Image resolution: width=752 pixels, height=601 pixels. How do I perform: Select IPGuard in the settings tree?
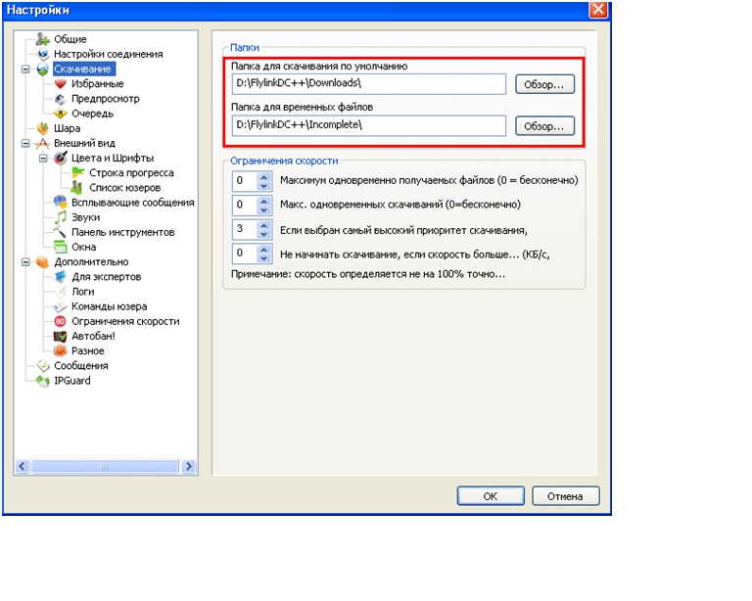(x=71, y=381)
